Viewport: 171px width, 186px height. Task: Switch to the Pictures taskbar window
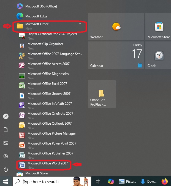pos(127,182)
